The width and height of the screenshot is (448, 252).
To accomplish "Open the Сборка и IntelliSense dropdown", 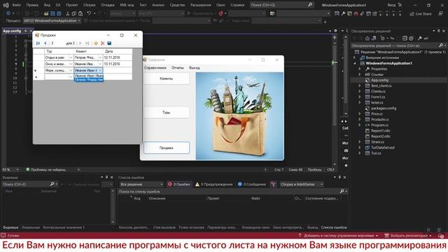I will 302,184.
